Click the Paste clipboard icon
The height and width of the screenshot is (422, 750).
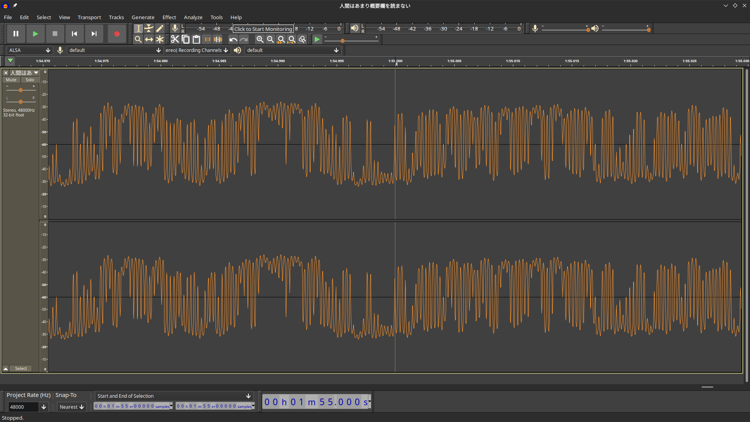pyautogui.click(x=196, y=39)
